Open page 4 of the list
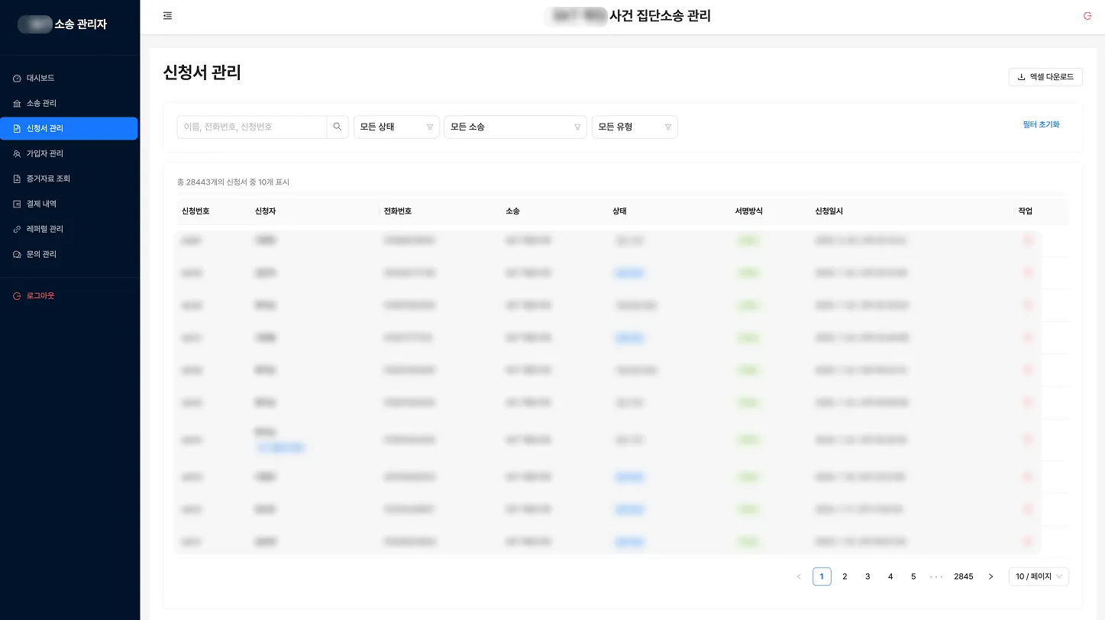This screenshot has width=1105, height=620. pyautogui.click(x=890, y=577)
